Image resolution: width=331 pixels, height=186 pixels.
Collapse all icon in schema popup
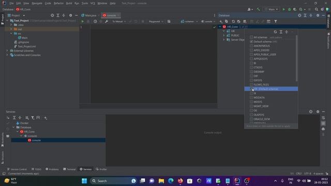[x=287, y=32]
